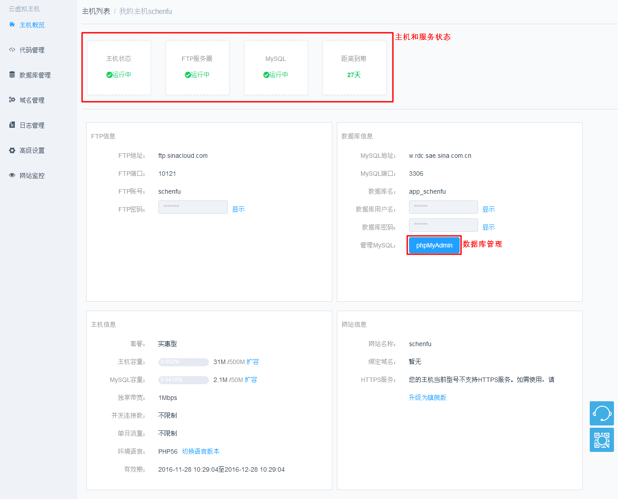
Task: Launch phpMyAdmin to manage MySQL
Action: point(434,245)
